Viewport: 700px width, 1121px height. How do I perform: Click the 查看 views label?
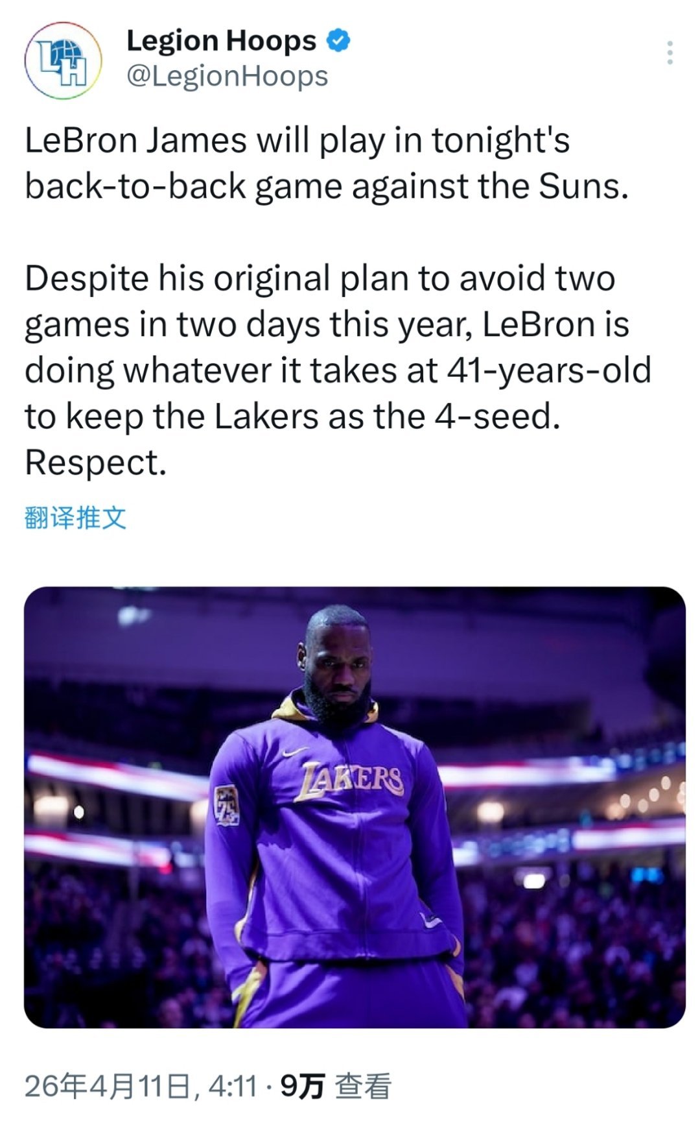click(x=364, y=1086)
